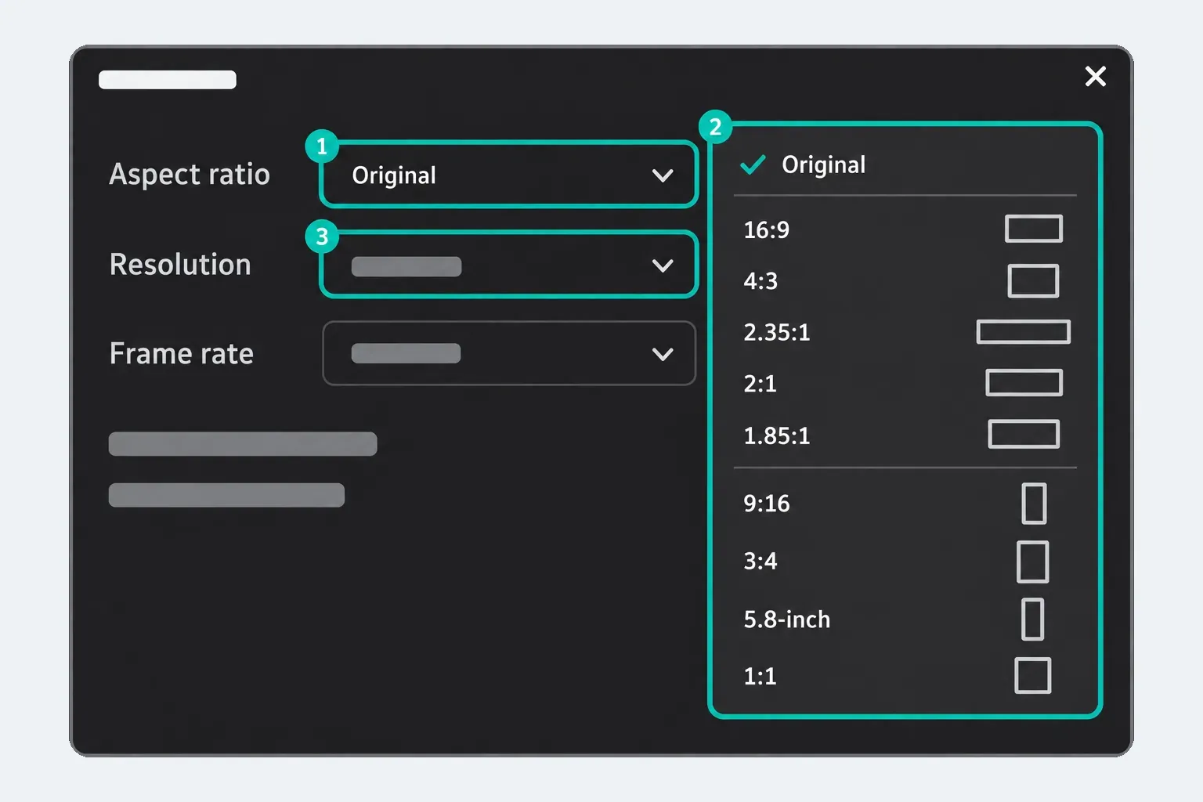Select the 2:1 aspect ratio
The height and width of the screenshot is (802, 1203).
coord(905,383)
